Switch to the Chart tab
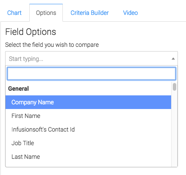Screen dimensions: 186x175 pyautogui.click(x=14, y=13)
